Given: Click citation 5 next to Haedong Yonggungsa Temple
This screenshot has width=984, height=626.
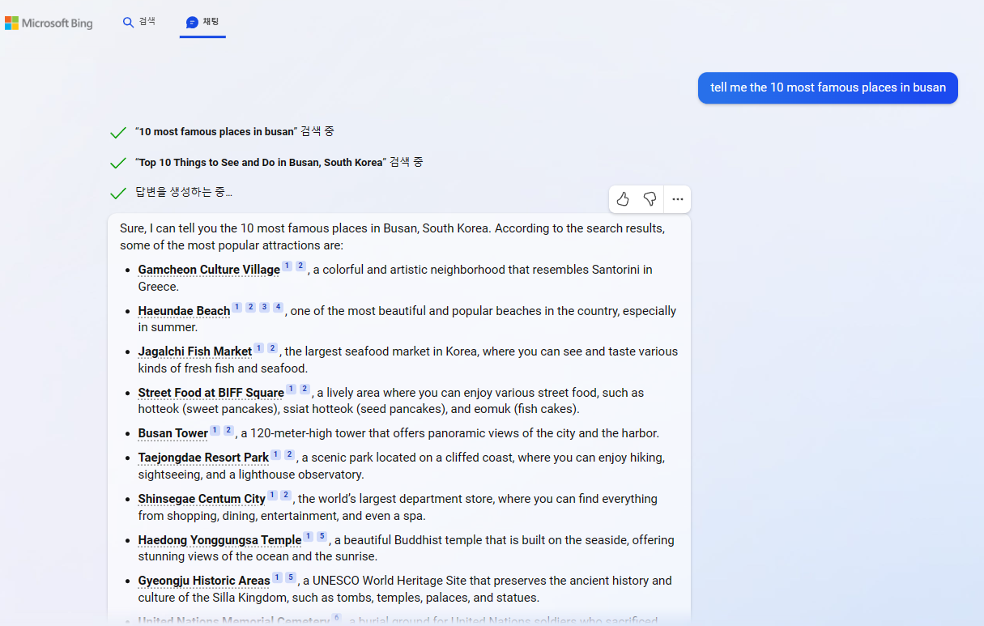Looking at the screenshot, I should pyautogui.click(x=322, y=537).
